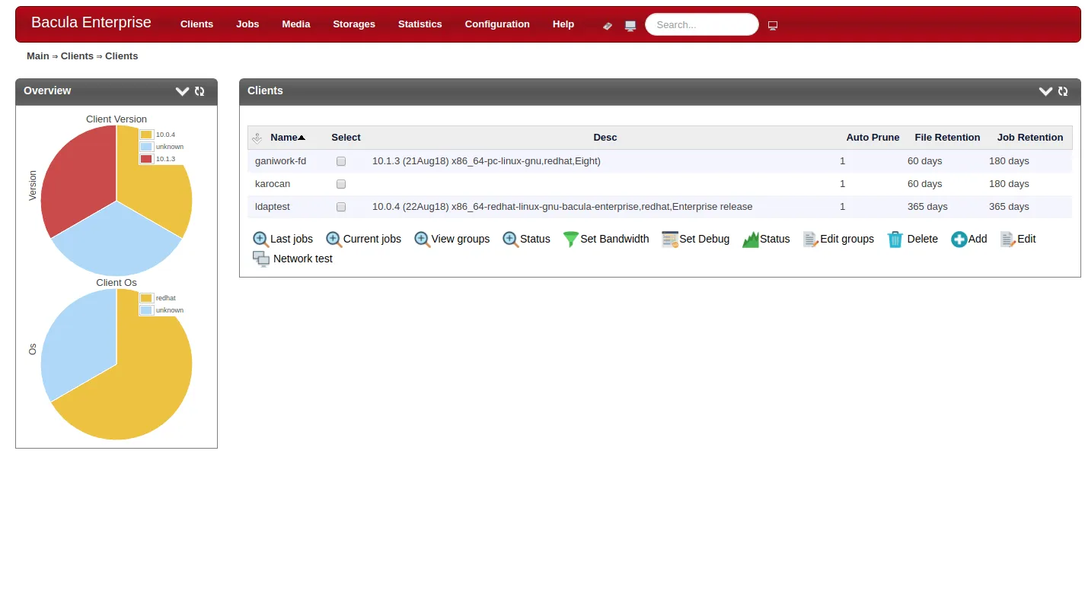Click the 10.0.4 (22Aug18) description cell
The image size is (1085, 603).
tap(562, 207)
